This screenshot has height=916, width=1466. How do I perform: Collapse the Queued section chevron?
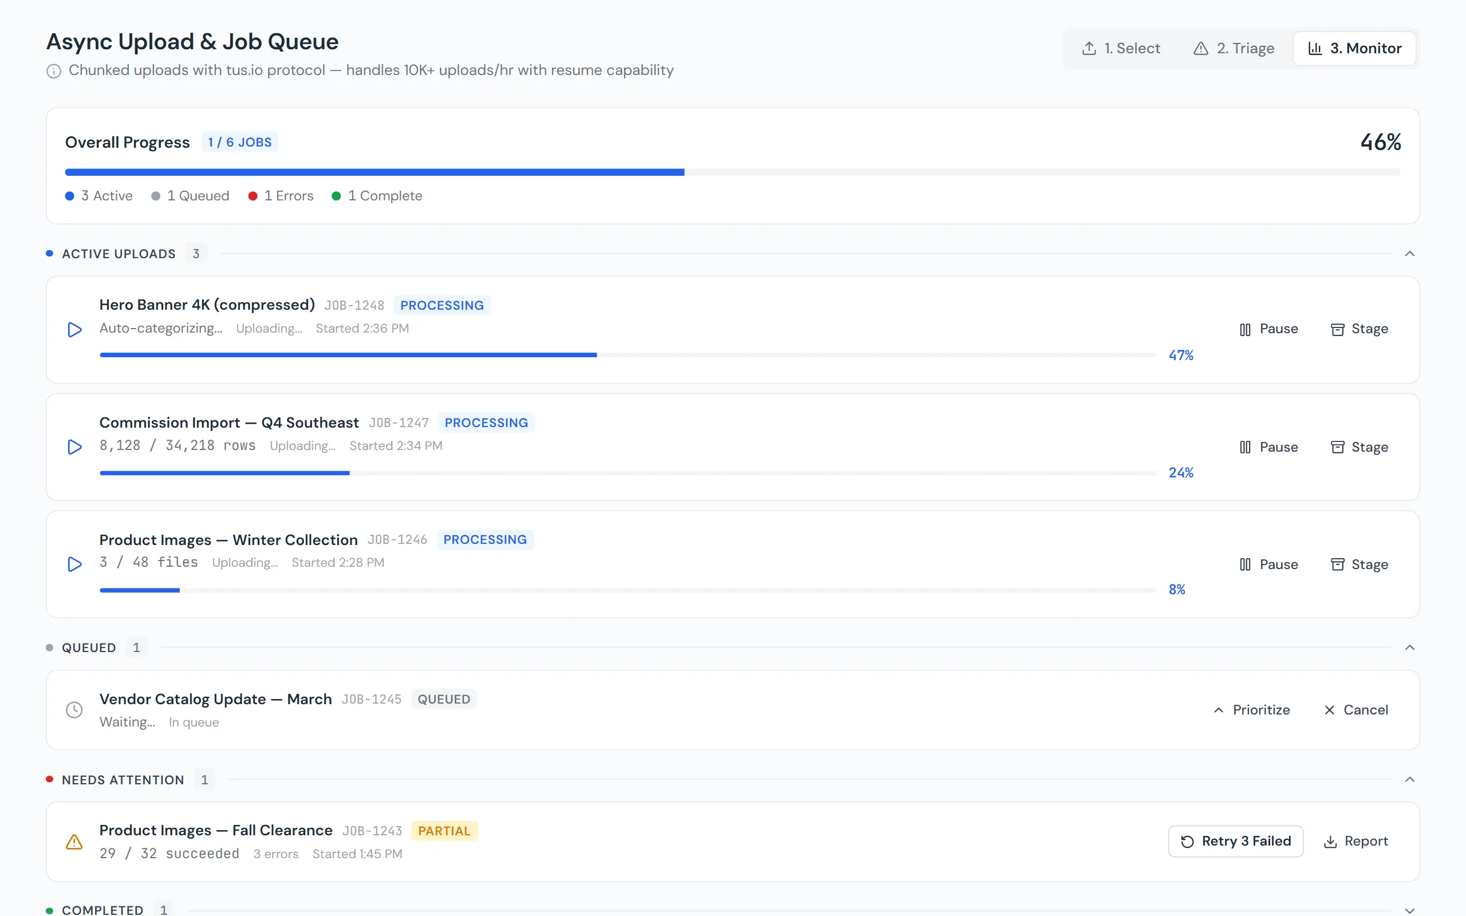(1410, 647)
